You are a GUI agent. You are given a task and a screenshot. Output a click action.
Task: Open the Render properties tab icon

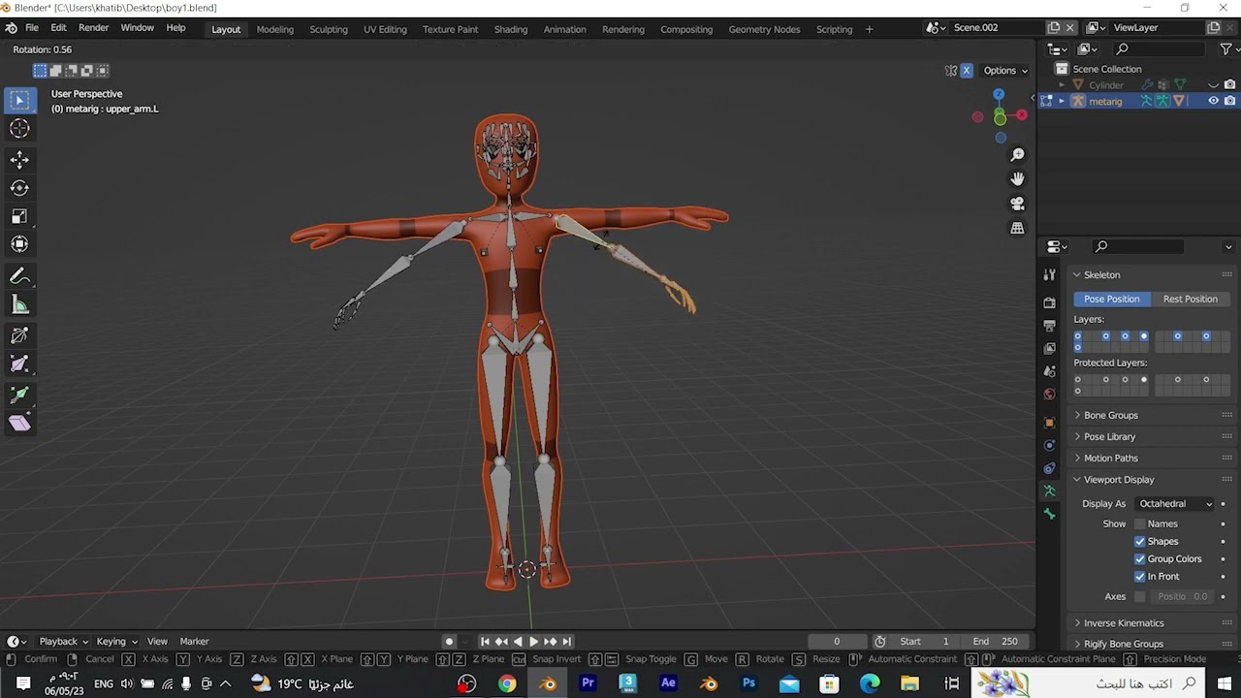point(1049,302)
